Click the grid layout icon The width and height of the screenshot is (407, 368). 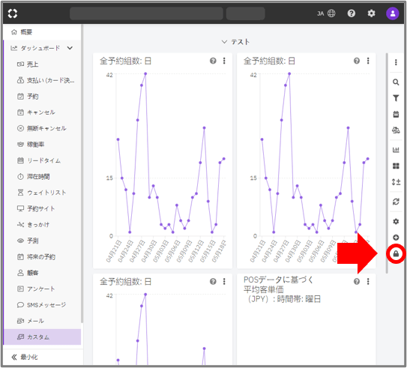click(396, 166)
